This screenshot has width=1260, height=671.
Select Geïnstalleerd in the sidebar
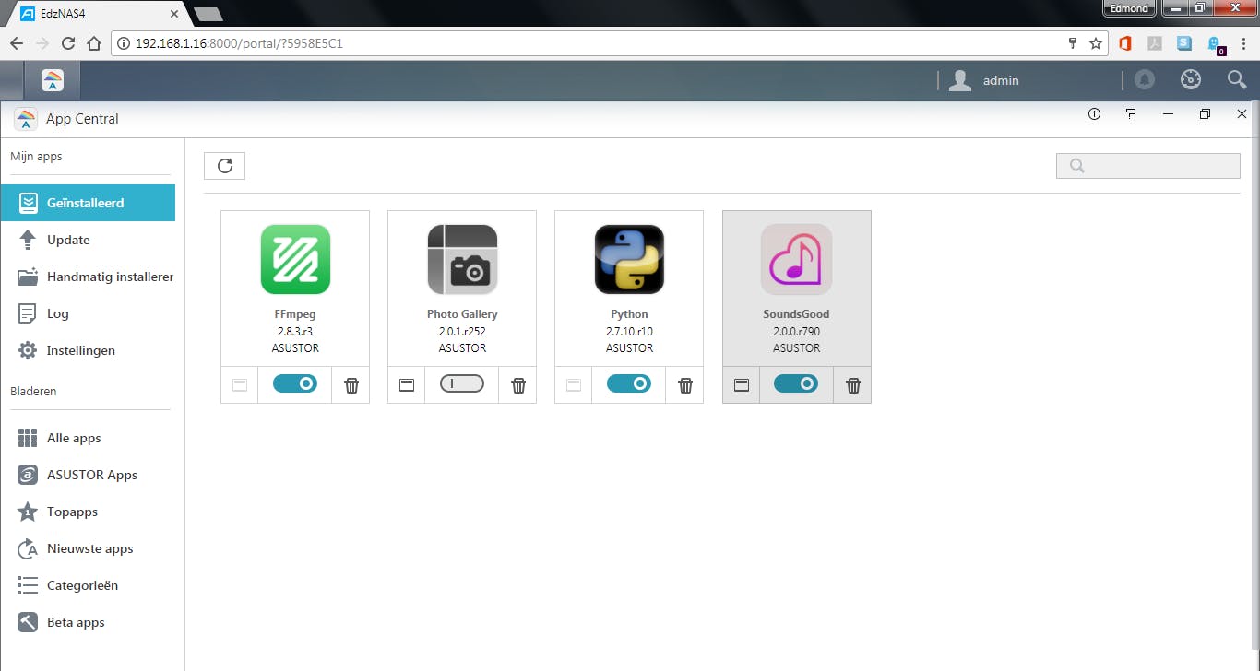click(x=88, y=203)
